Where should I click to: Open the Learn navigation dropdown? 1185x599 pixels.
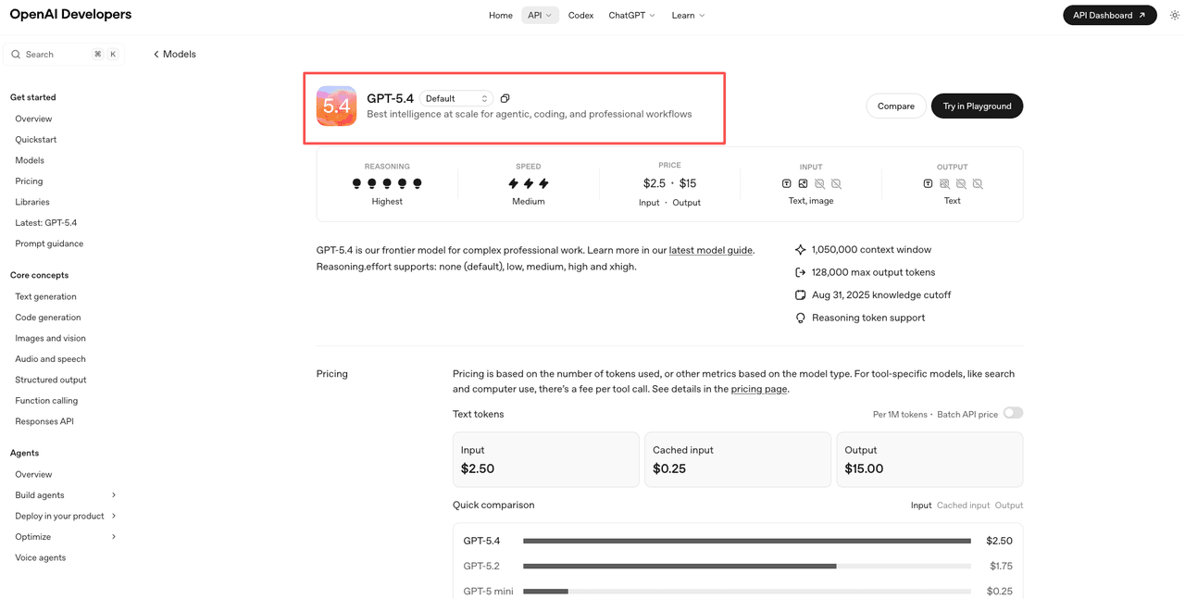(x=687, y=15)
